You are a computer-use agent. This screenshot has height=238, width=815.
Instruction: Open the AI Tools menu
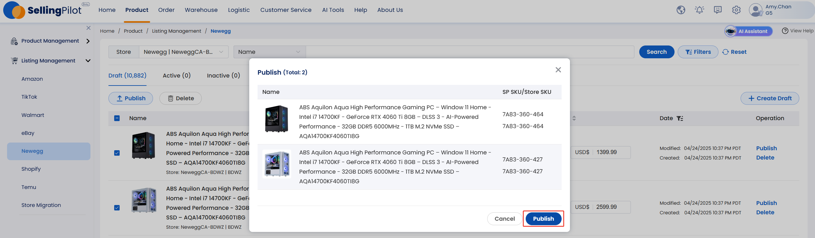pos(333,10)
